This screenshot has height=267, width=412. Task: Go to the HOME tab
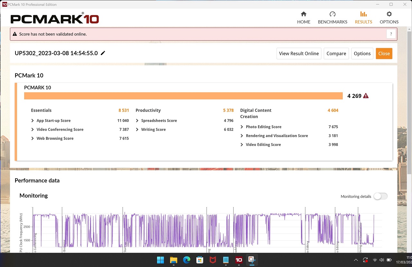point(304,18)
